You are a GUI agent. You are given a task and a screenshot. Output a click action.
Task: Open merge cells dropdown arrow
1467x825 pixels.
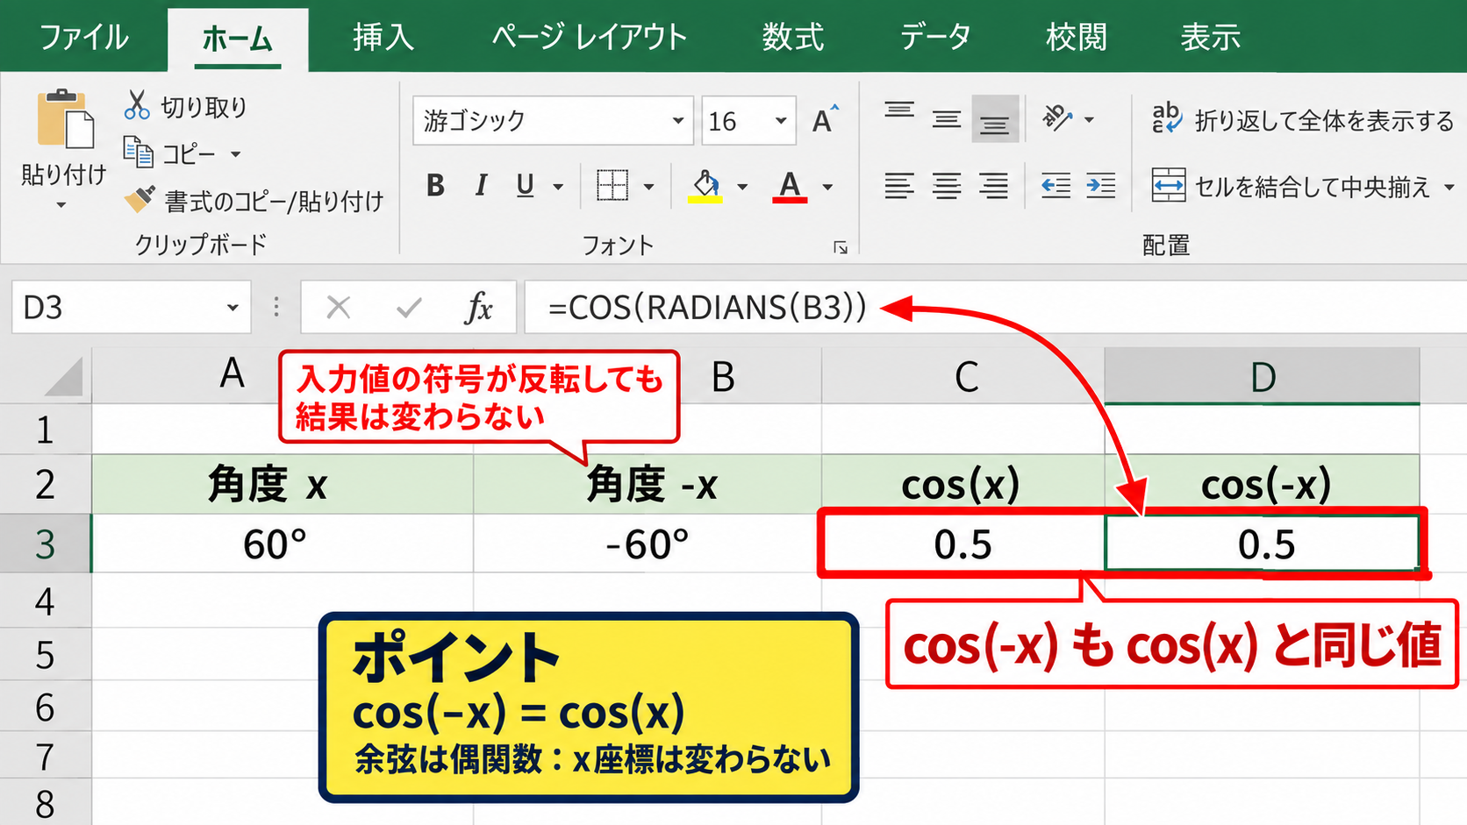point(1449,187)
